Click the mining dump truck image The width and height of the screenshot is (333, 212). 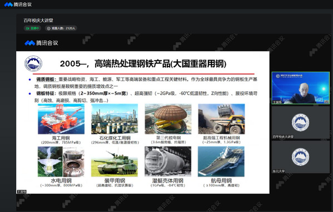tap(221, 119)
